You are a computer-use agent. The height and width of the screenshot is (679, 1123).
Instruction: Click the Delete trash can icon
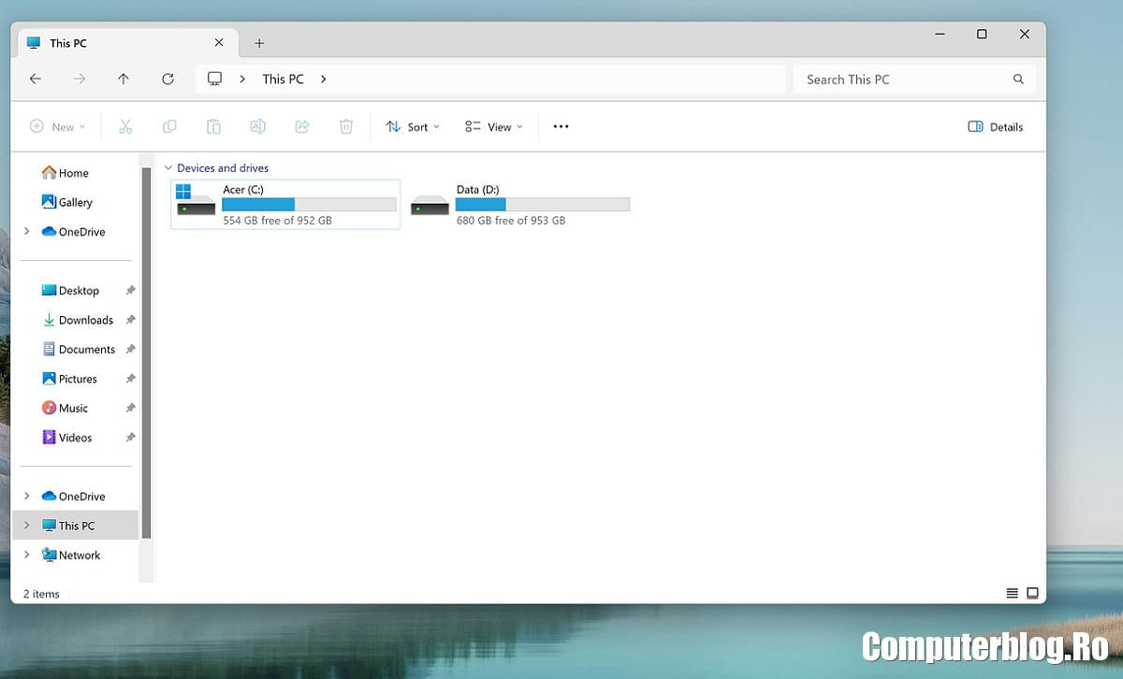346,127
